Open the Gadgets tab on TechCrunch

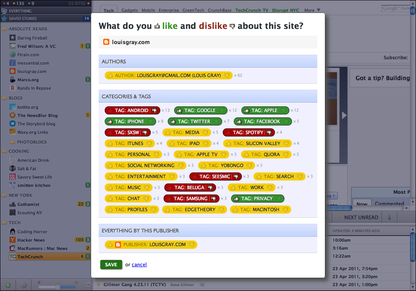[x=130, y=10]
